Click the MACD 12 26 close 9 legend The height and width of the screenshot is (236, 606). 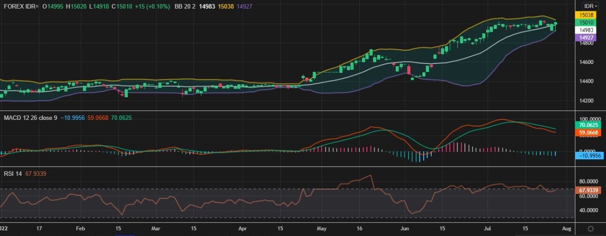(30, 117)
